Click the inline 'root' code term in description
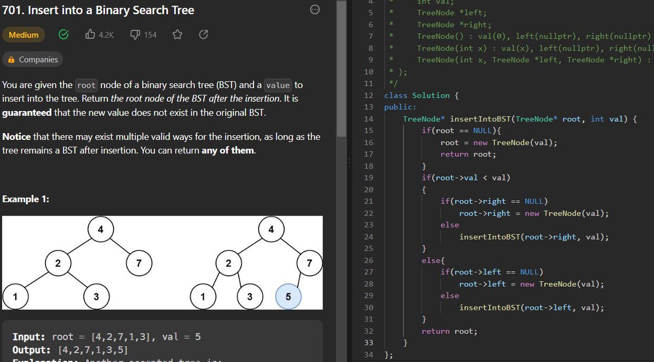The width and height of the screenshot is (654, 362). 86,85
